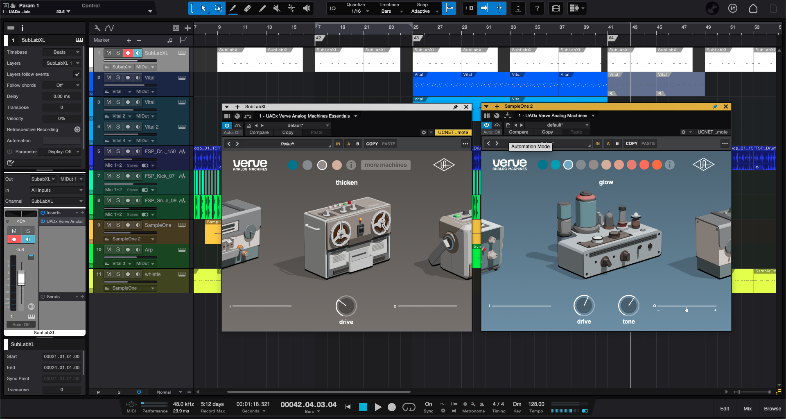786x419 pixels.
Task: Solo the Arp track
Action: click(118, 250)
